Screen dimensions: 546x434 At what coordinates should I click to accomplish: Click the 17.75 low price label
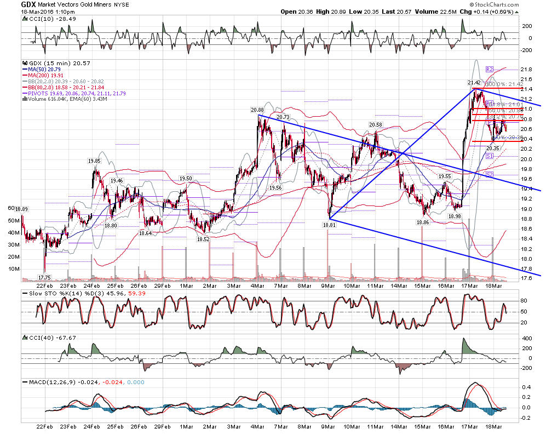pyautogui.click(x=44, y=278)
